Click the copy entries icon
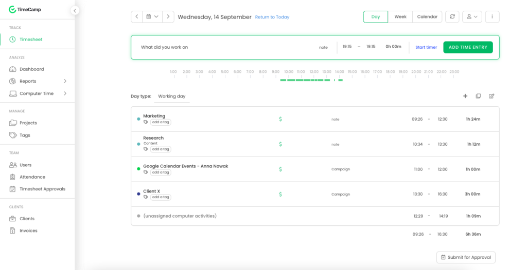The width and height of the screenshot is (527, 270). coord(478,96)
